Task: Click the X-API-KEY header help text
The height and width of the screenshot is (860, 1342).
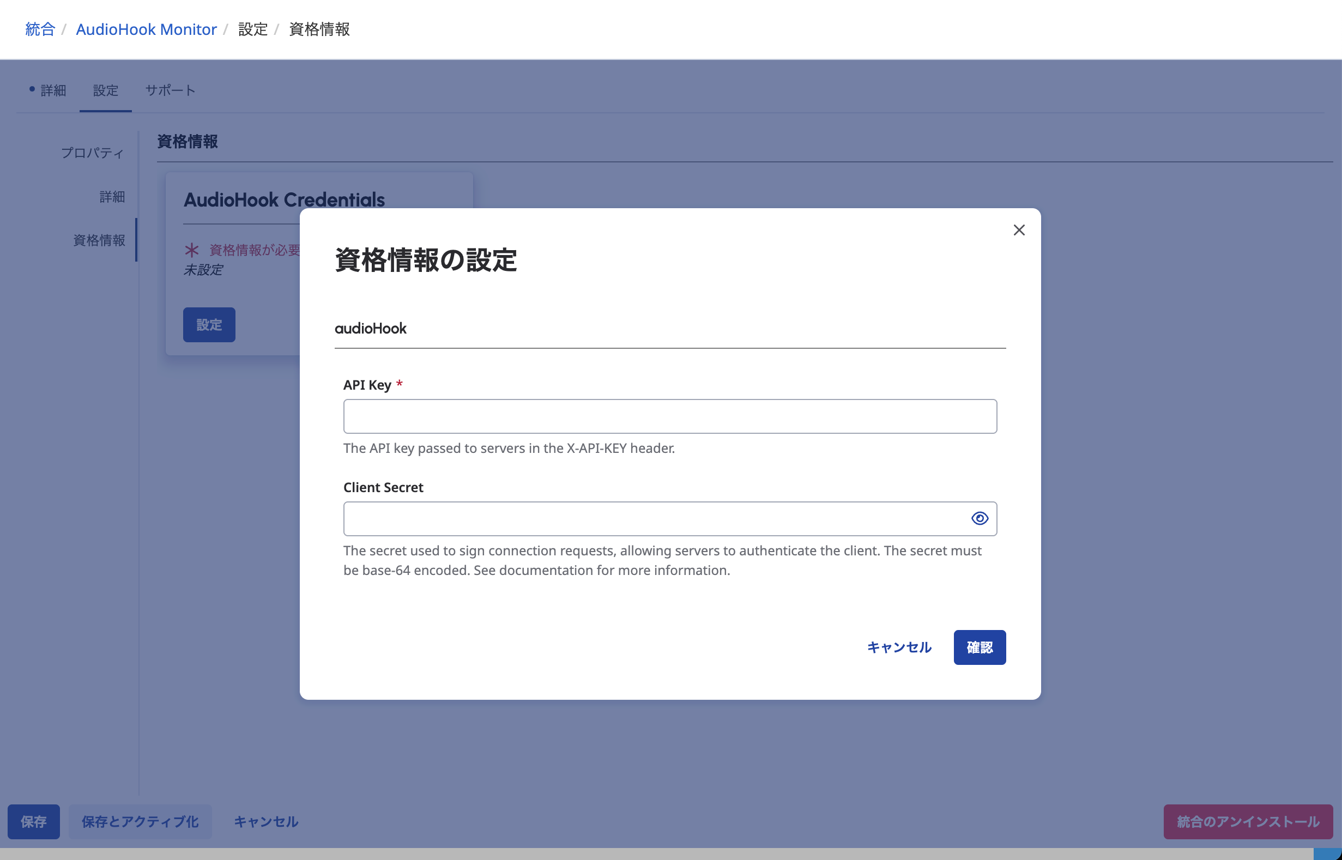Action: click(x=509, y=448)
